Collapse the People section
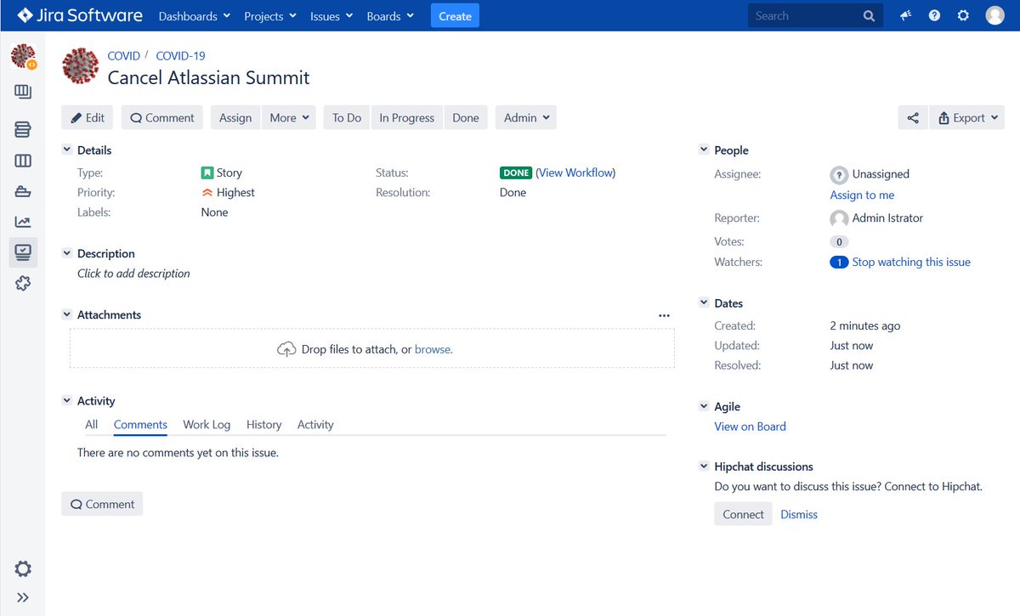 pos(704,150)
